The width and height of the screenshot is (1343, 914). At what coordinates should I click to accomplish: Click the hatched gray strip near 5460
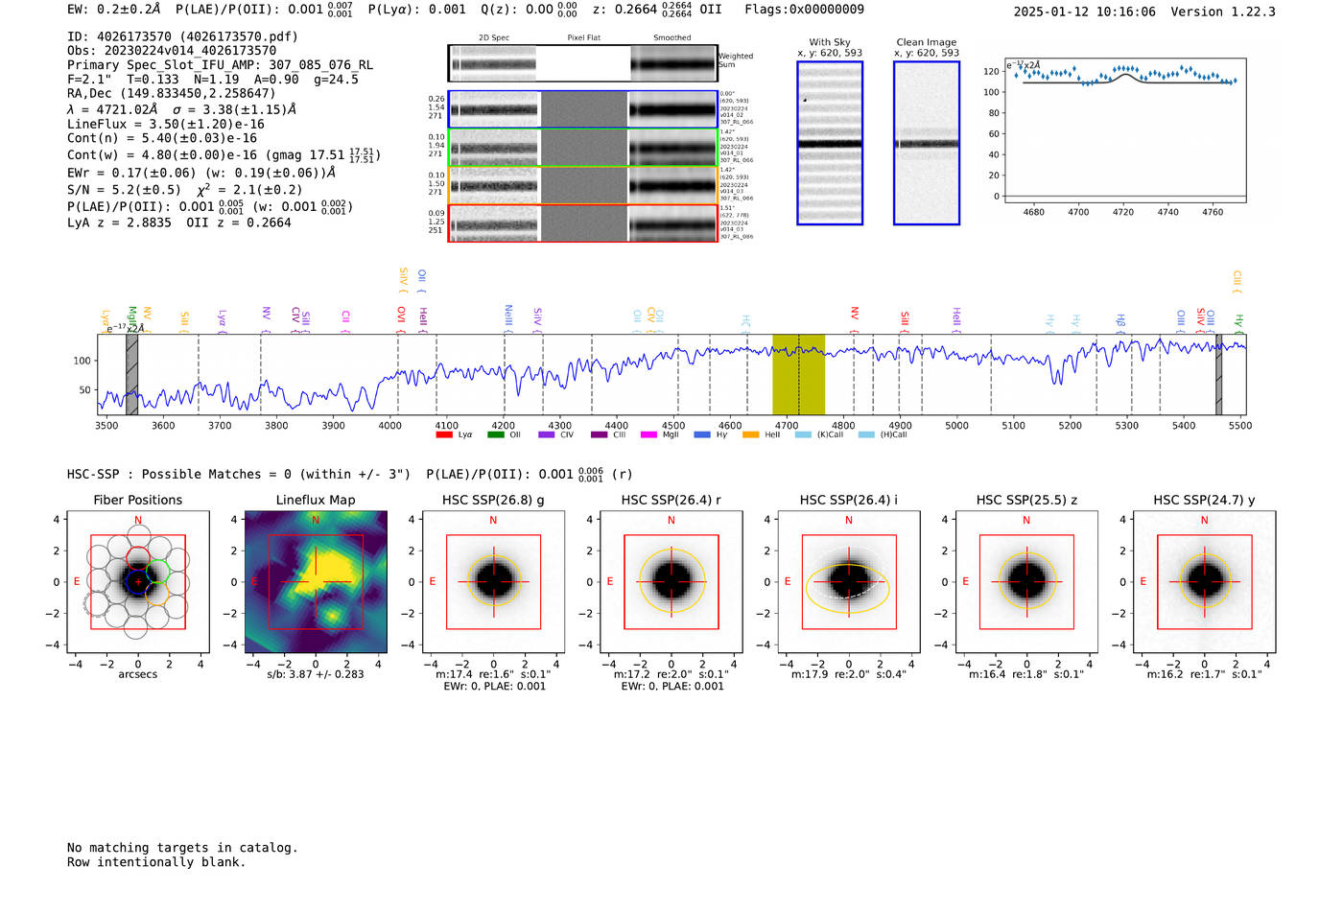[x=1219, y=374]
